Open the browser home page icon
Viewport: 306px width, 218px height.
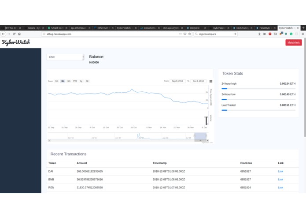click(19, 34)
